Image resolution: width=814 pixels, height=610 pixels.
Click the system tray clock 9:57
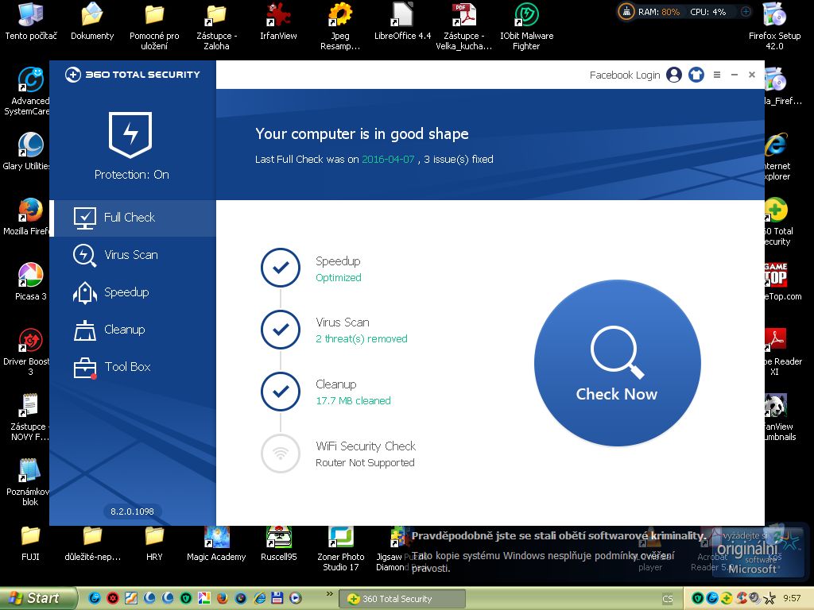click(x=793, y=599)
